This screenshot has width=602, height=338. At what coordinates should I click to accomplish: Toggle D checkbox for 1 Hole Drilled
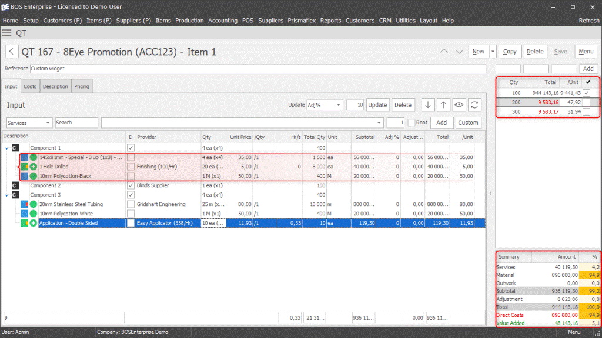pos(131,167)
